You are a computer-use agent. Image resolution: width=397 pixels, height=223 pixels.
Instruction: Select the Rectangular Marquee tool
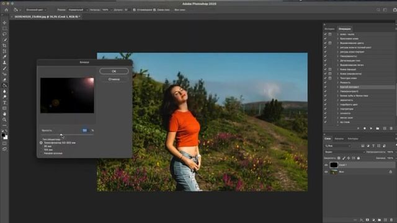click(4, 28)
